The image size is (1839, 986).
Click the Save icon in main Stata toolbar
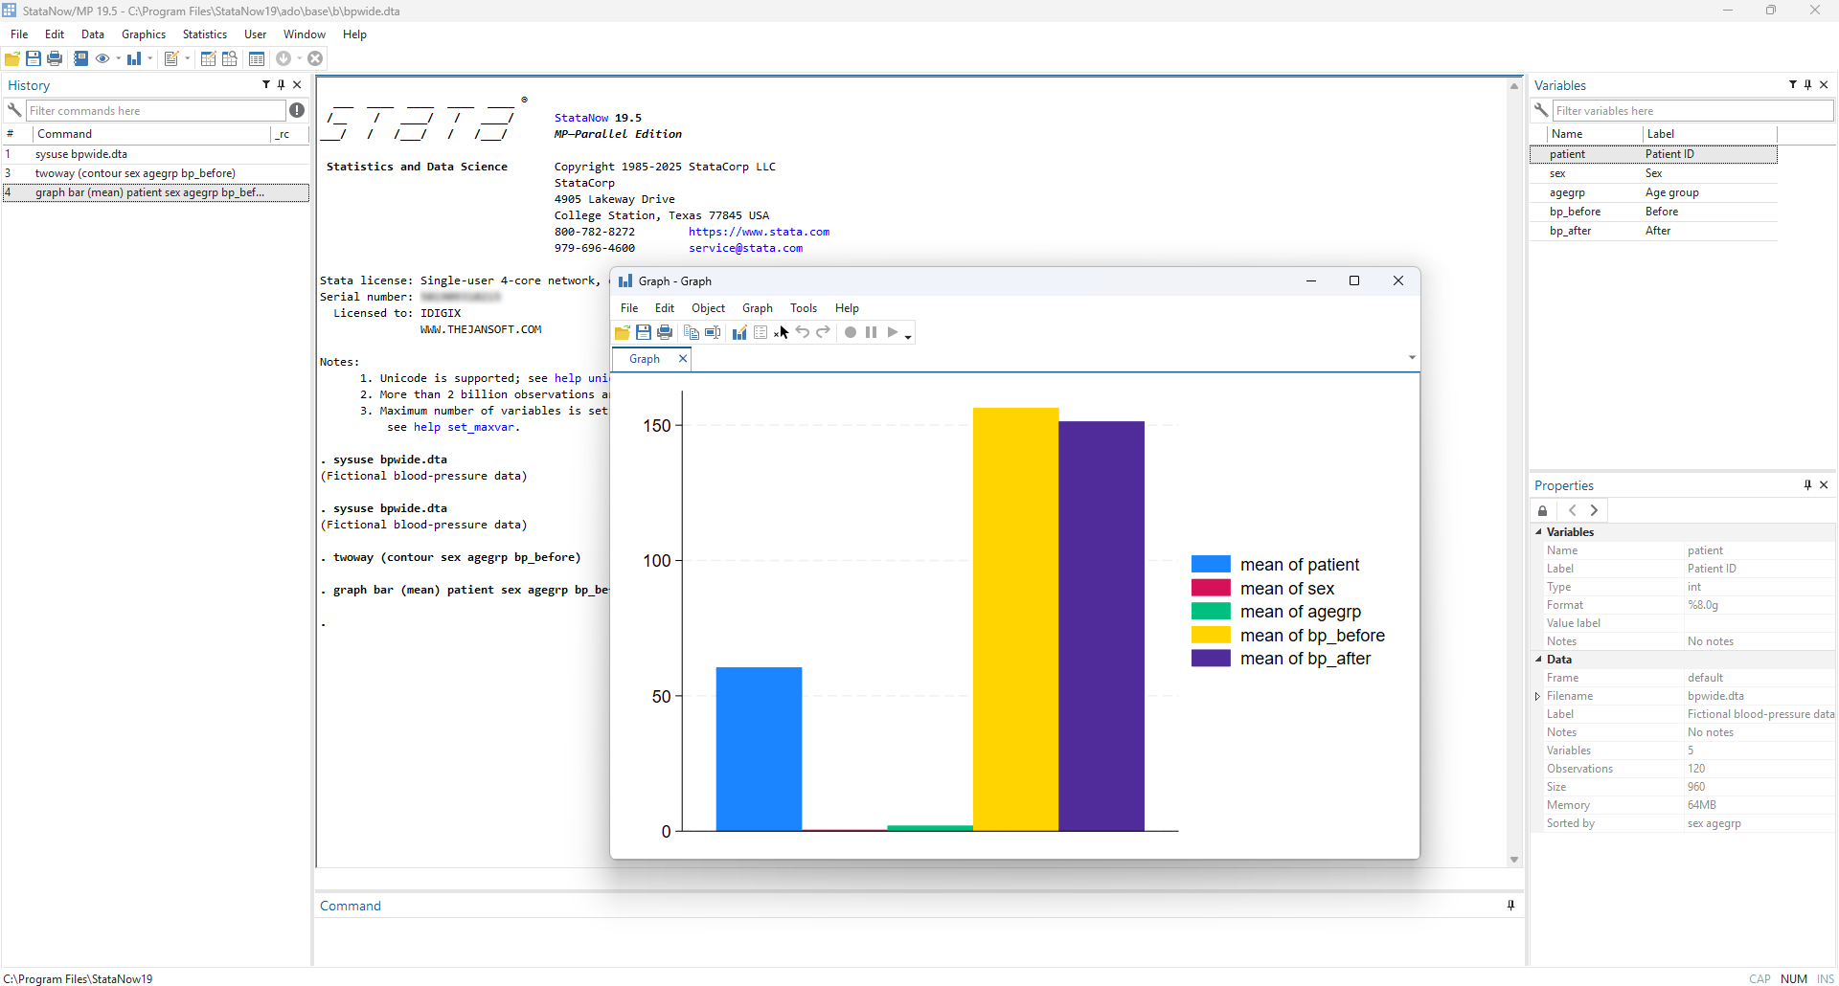[34, 59]
